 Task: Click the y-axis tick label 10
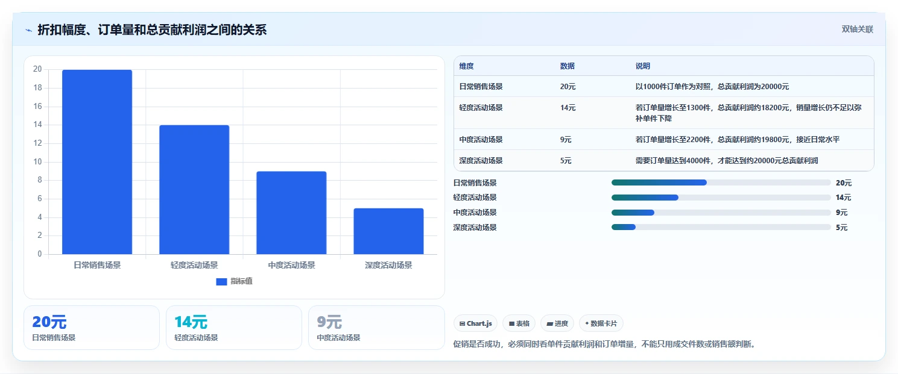pyautogui.click(x=37, y=161)
